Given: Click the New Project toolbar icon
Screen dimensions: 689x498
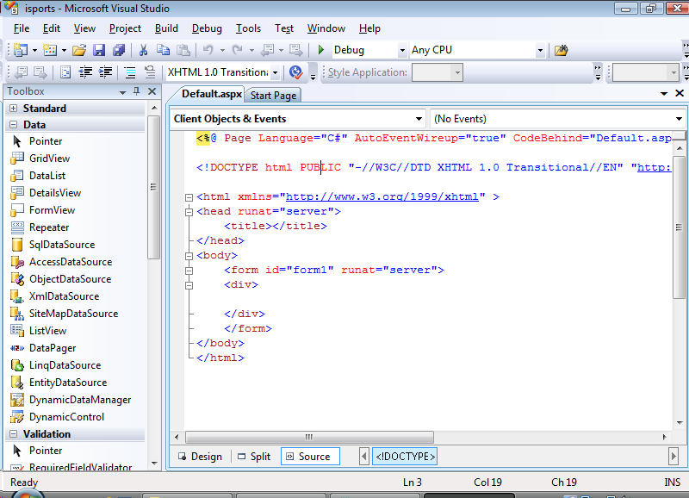Looking at the screenshot, I should pyautogui.click(x=21, y=50).
